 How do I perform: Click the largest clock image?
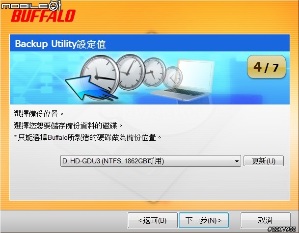pos(100,76)
